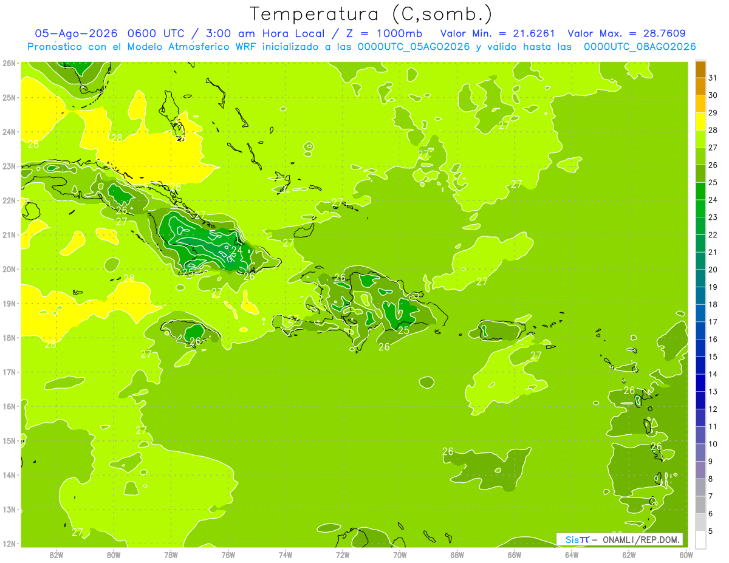Image resolution: width=729 pixels, height=563 pixels.
Task: Click the '21N' latitude label
Action: [x=9, y=234]
